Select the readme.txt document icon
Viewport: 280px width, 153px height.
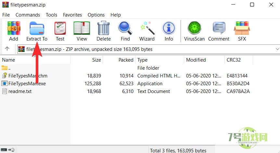(5, 91)
